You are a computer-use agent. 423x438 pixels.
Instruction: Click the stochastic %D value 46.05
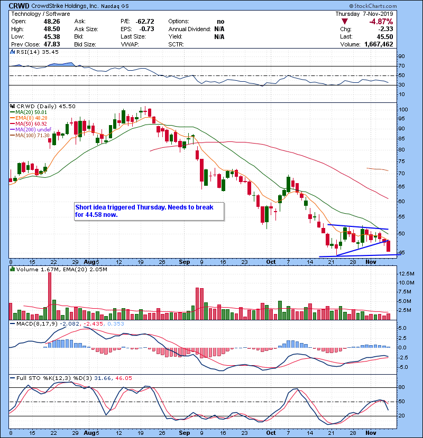(x=123, y=378)
